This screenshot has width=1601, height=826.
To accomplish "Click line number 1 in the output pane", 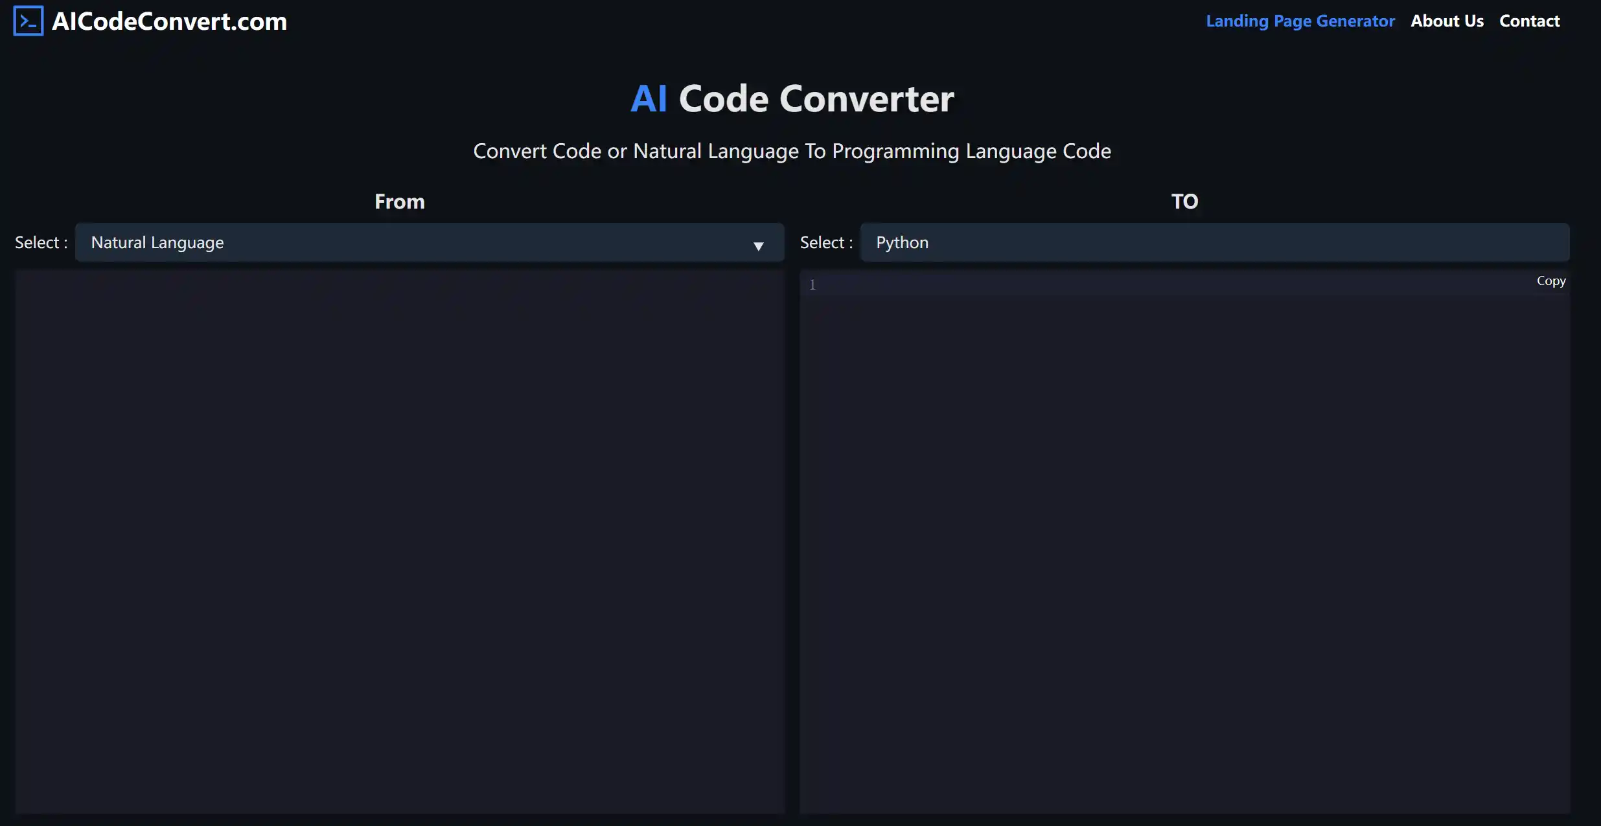I will click(812, 284).
